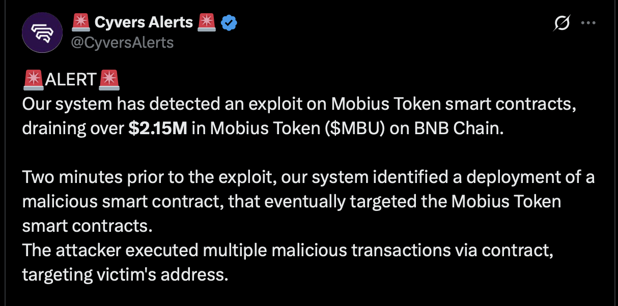Click the siren emoji after Cyvers Alerts
This screenshot has height=306, width=618.
point(207,22)
